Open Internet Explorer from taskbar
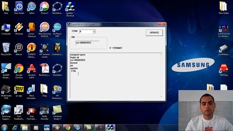 15,128
